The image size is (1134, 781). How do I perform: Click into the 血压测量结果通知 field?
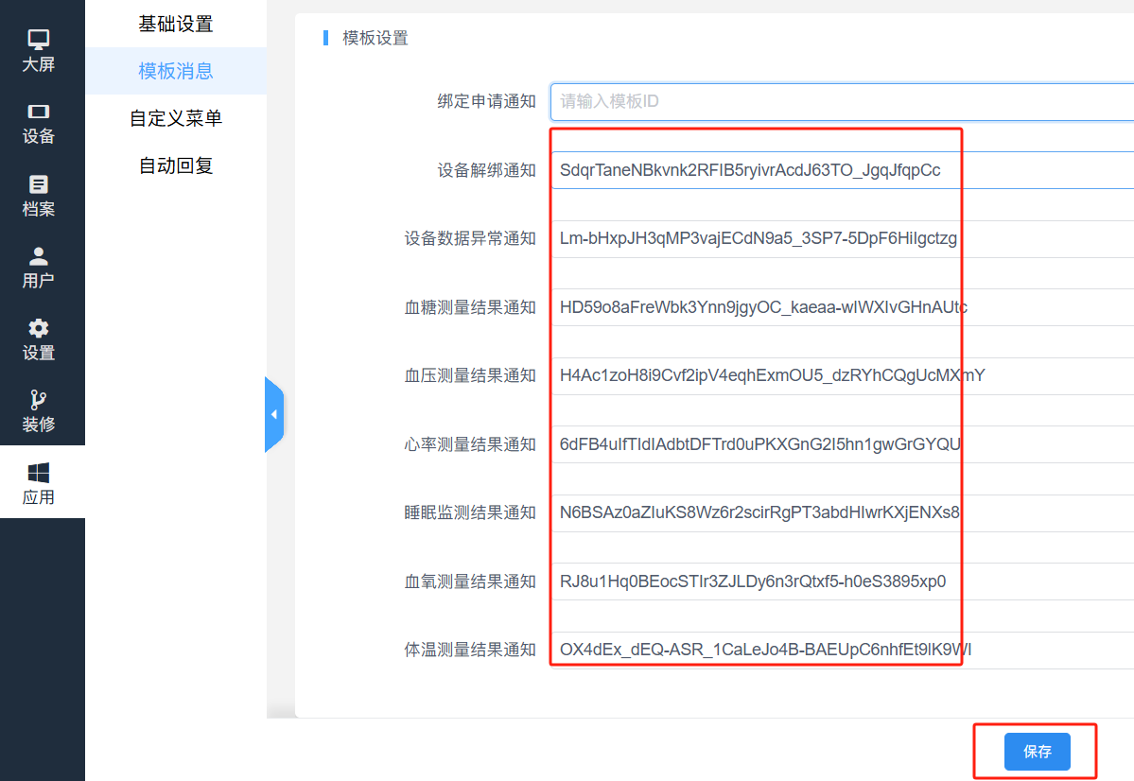pos(842,375)
